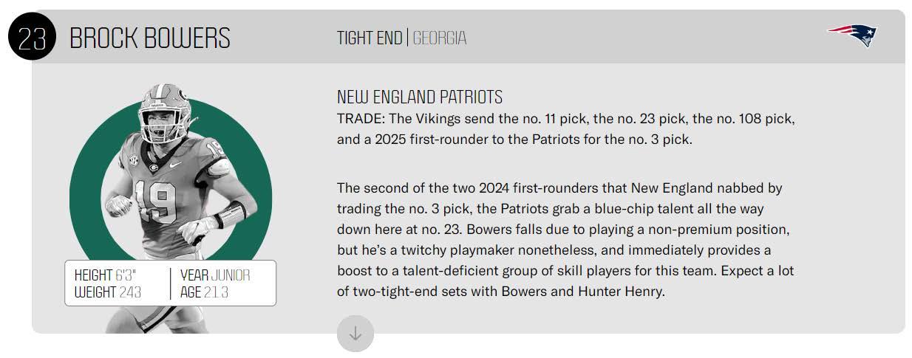The height and width of the screenshot is (358, 912).
Task: Click the analysis paragraph mentioning Hunter Henry
Action: [565, 240]
